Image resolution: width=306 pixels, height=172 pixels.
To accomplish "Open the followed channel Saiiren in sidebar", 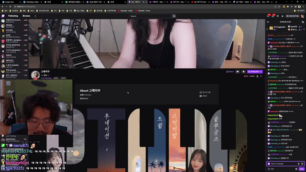I will pyautogui.click(x=14, y=56).
